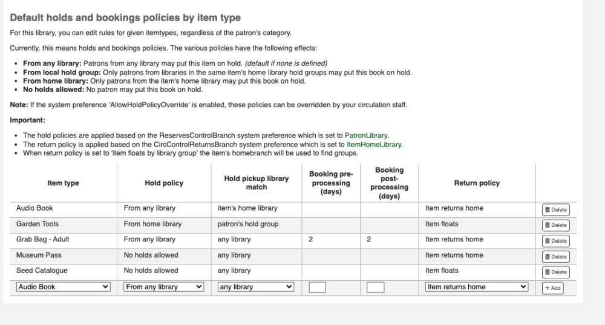Open the Hold pickup library match dropdown
This screenshot has height=325, width=605.
[x=255, y=287]
